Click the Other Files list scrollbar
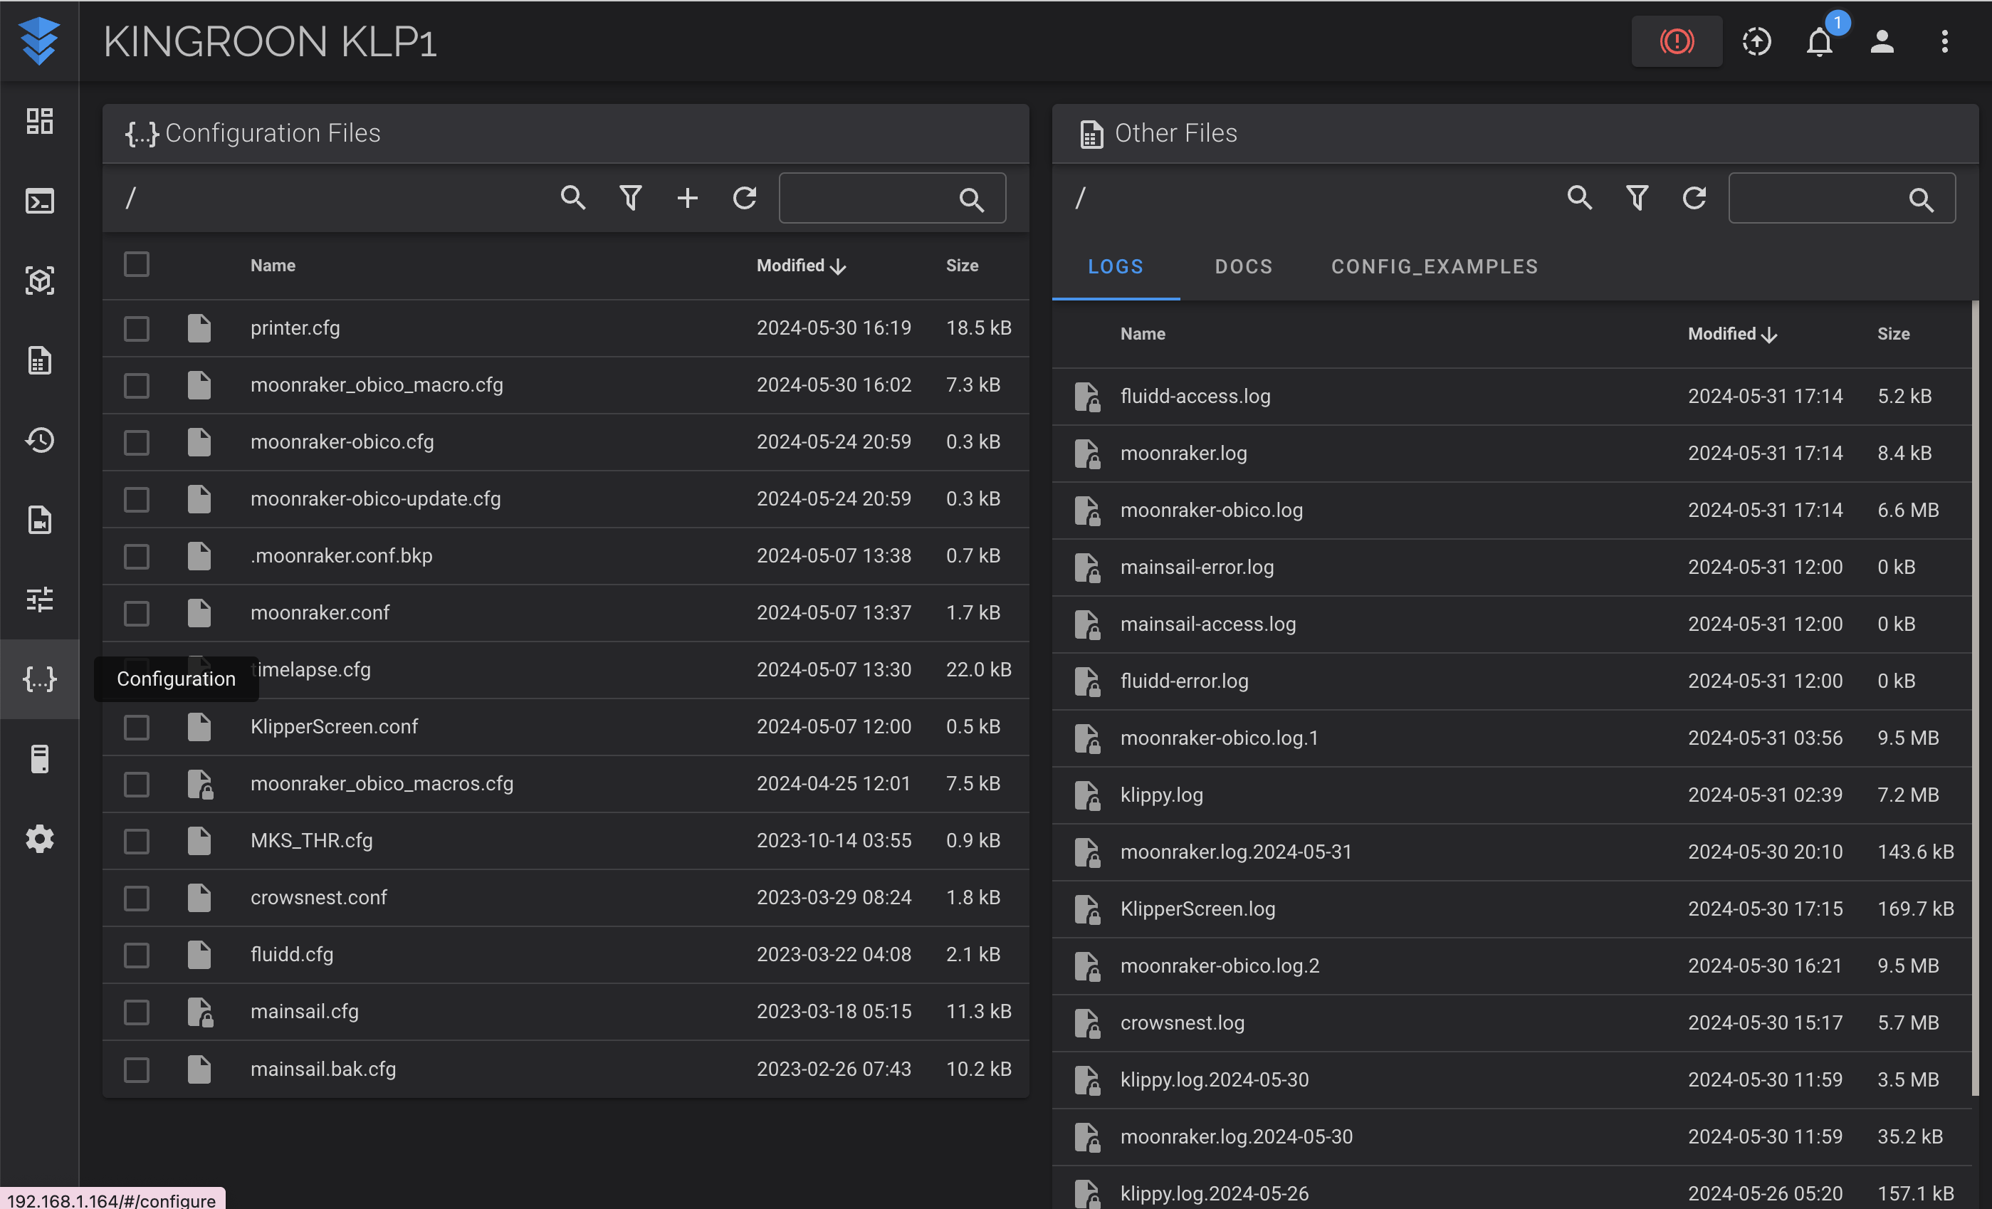Image resolution: width=1992 pixels, height=1209 pixels. tap(1975, 698)
